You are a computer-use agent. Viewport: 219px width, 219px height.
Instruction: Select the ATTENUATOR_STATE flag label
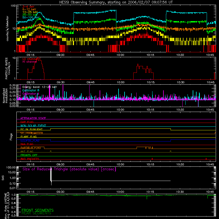[x=33, y=118]
